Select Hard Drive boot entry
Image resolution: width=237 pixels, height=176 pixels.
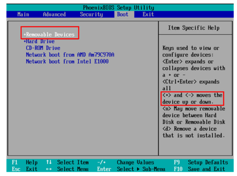[x=40, y=42]
